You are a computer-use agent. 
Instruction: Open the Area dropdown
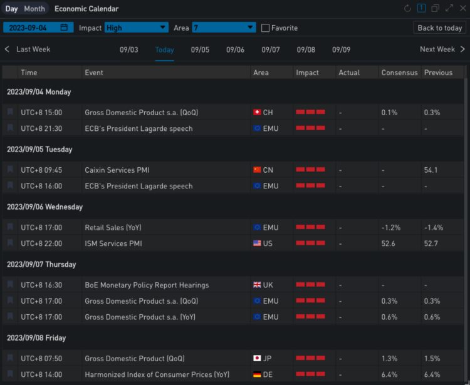tap(224, 28)
